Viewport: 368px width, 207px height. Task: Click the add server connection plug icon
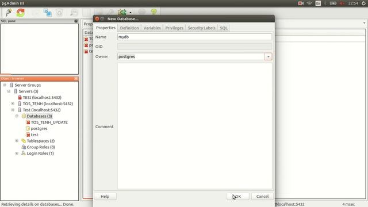9,12
